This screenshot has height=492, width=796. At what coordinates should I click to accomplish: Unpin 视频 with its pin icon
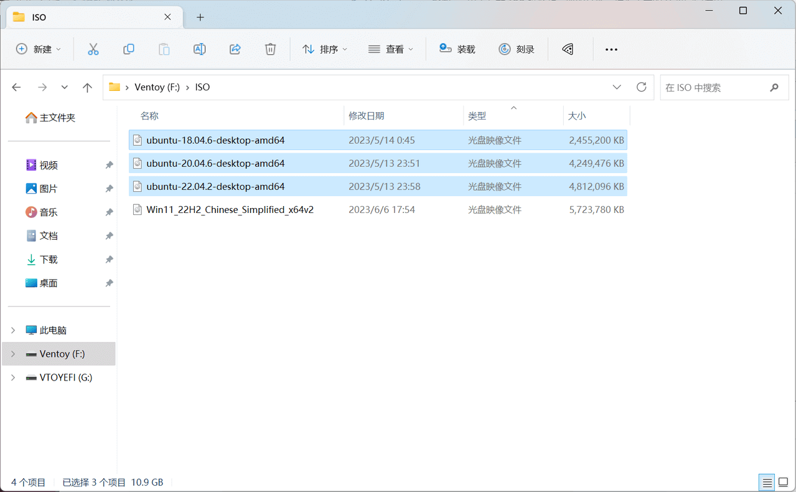109,165
